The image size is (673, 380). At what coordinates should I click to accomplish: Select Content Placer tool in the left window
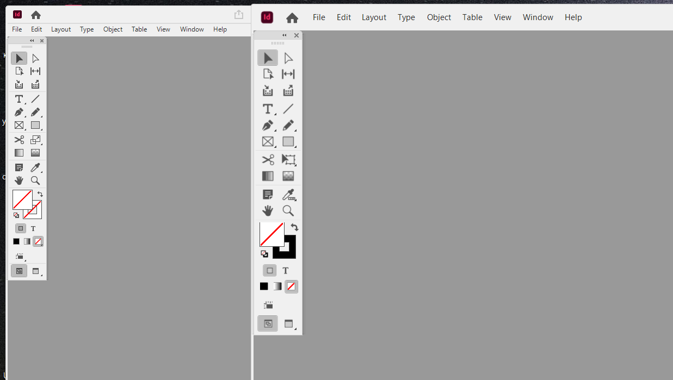point(35,84)
